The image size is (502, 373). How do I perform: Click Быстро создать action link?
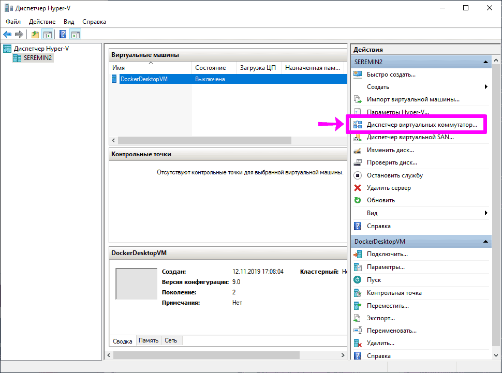[x=391, y=74]
